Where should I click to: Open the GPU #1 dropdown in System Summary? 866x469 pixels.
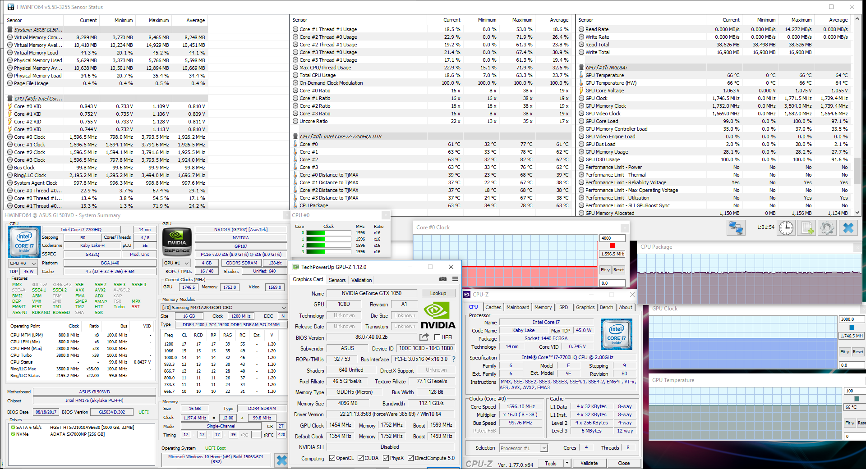[176, 263]
